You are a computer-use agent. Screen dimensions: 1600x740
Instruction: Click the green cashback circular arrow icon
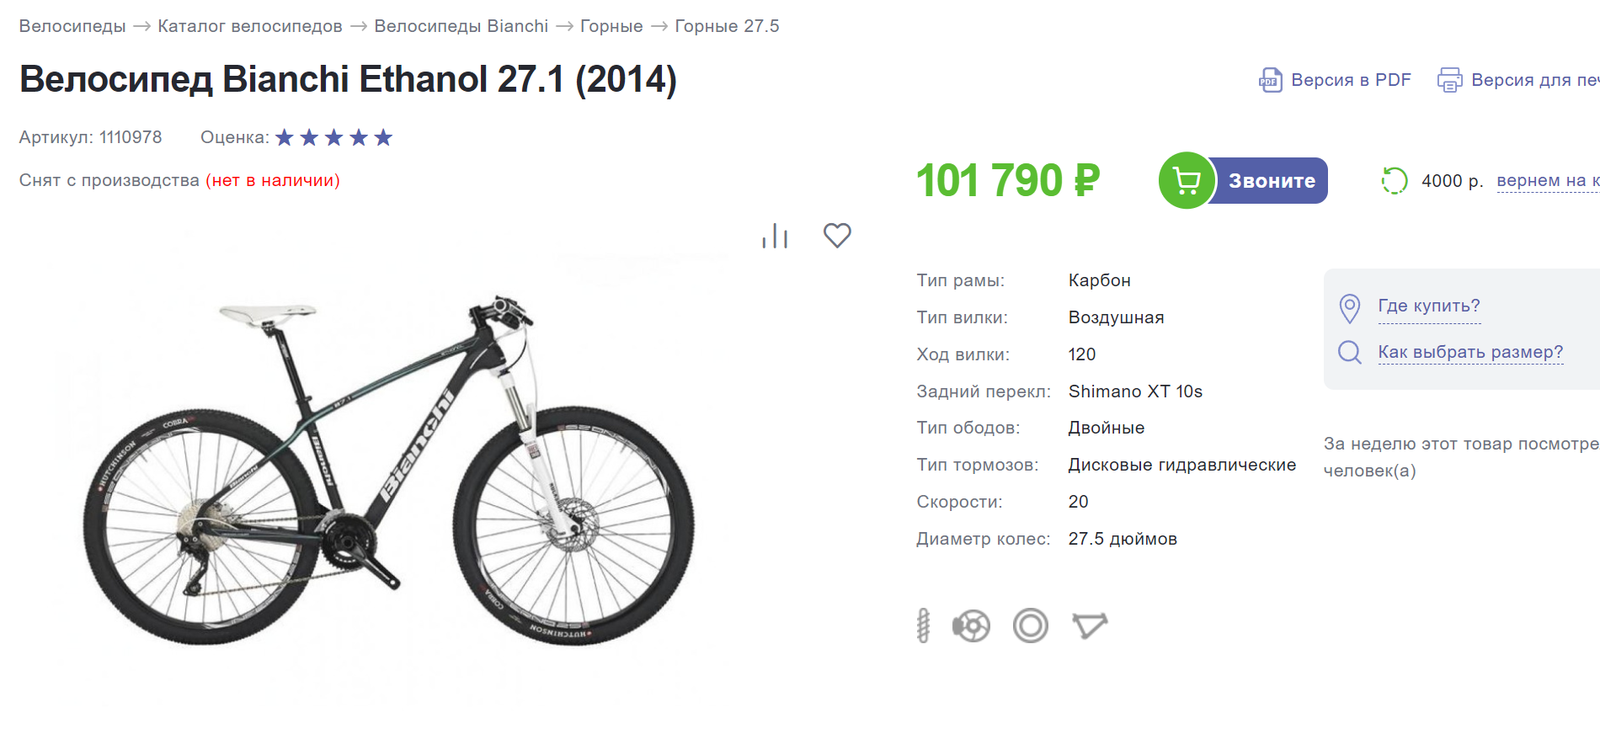[x=1395, y=180]
